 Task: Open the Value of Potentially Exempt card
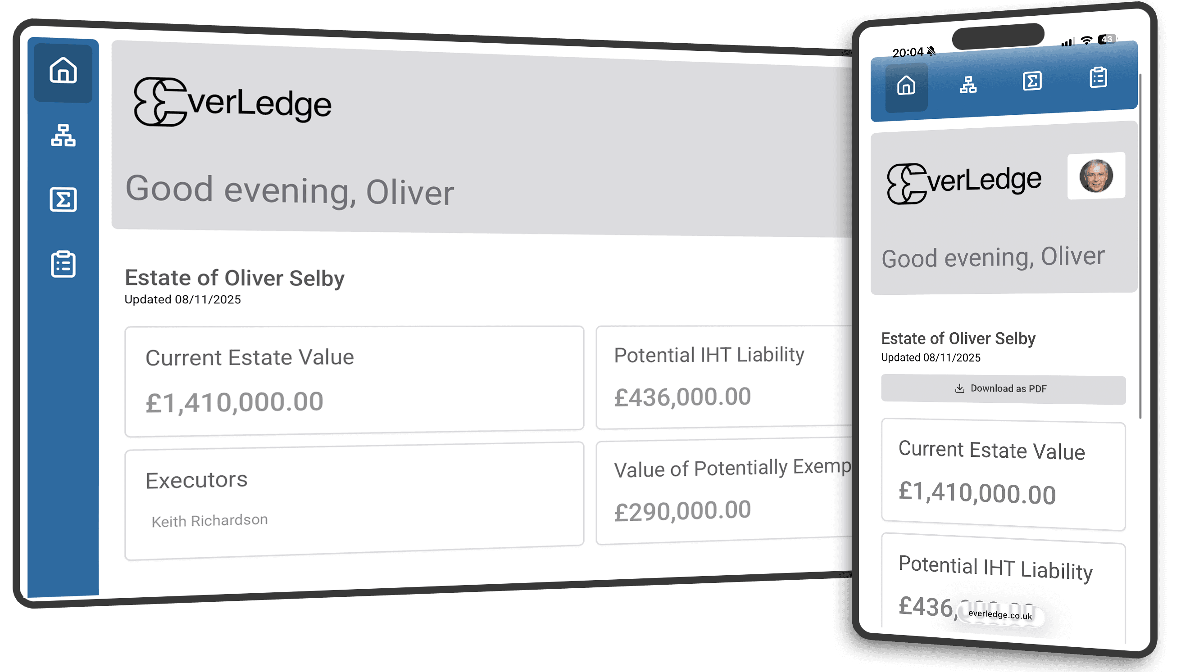[723, 492]
